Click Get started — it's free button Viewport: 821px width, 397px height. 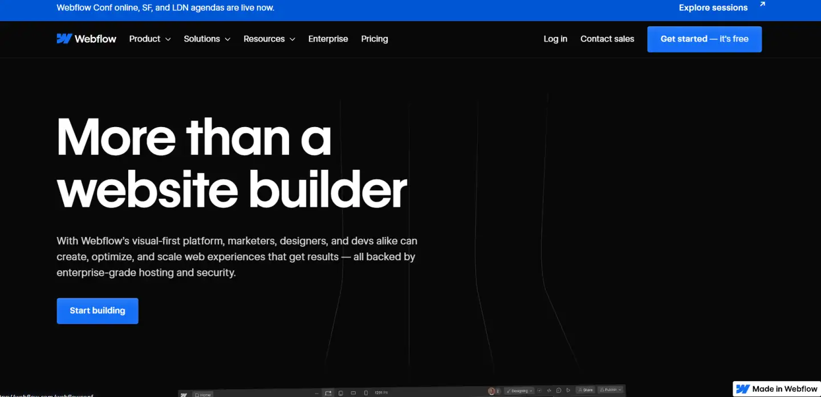point(704,39)
